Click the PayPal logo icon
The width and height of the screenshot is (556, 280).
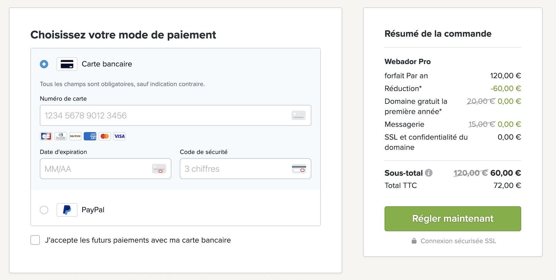click(x=67, y=210)
